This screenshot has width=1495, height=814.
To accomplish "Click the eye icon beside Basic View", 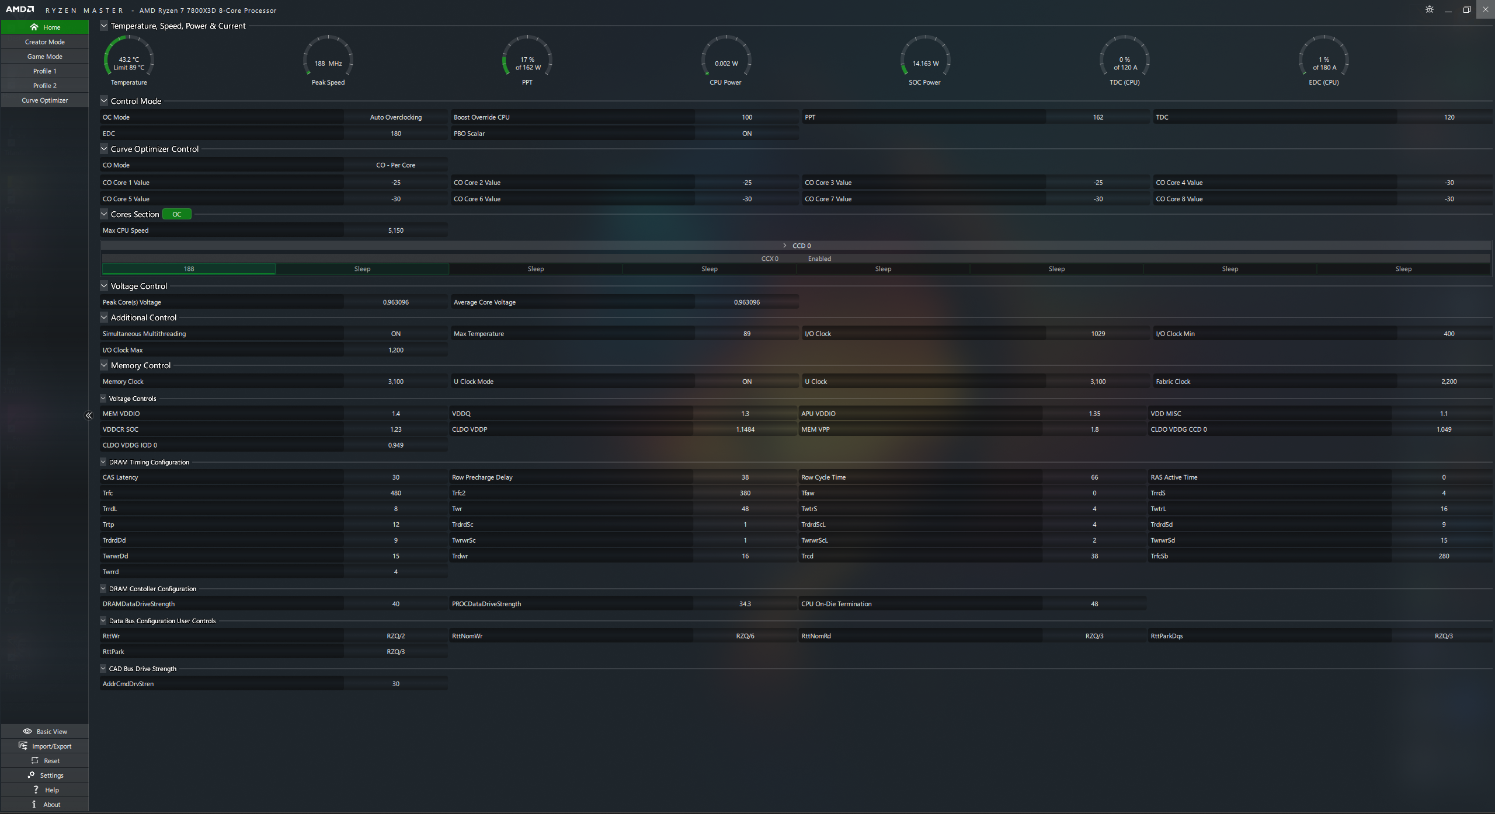I will (27, 731).
